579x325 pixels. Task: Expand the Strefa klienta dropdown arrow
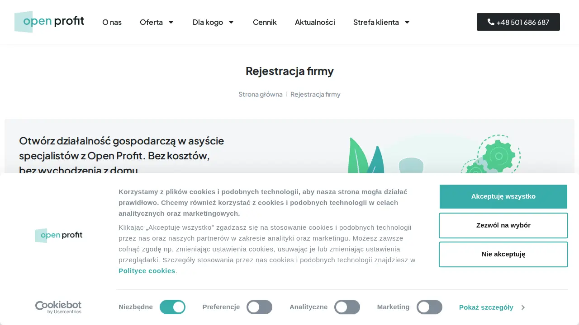pyautogui.click(x=407, y=22)
